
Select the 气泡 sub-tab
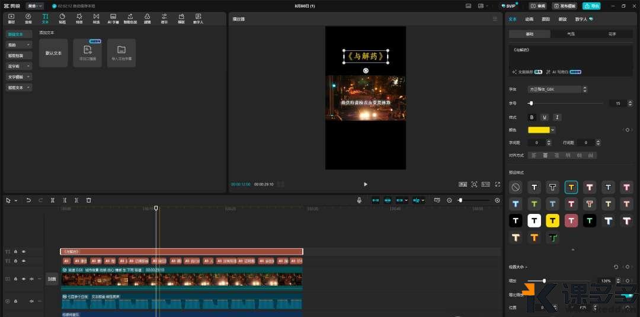point(571,34)
